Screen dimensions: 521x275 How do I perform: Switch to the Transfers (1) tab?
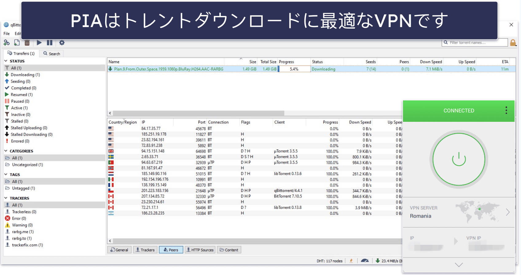(21, 54)
